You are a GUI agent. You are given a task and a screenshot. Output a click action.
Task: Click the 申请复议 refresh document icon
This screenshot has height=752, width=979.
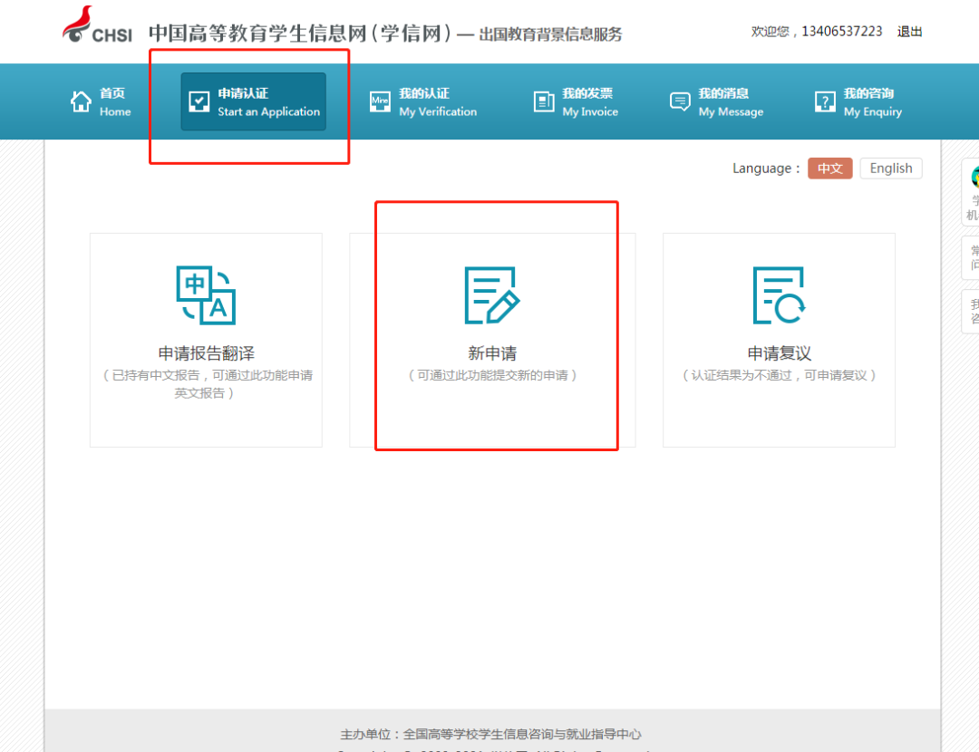(779, 295)
